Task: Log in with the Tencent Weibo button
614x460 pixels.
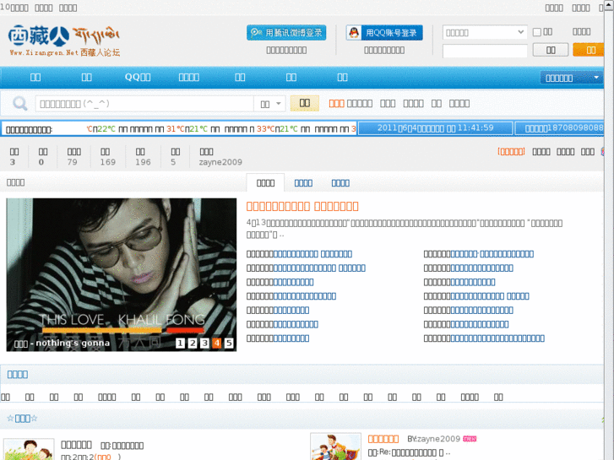Action: point(286,33)
